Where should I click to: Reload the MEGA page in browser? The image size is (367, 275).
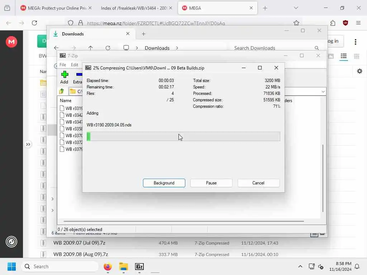pyautogui.click(x=34, y=23)
